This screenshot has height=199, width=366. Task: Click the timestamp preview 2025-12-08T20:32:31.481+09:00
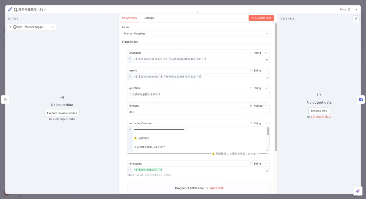pos(149,175)
